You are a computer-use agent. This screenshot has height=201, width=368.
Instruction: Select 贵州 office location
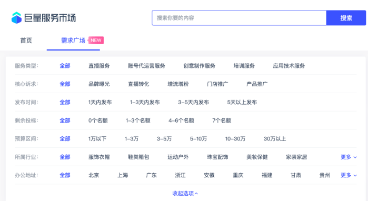[325, 175]
